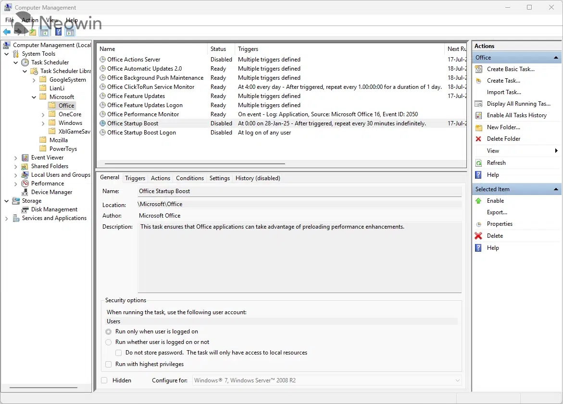Click the blue Help toolbar icon
Screen dimensions: 563x404
(x=58, y=32)
